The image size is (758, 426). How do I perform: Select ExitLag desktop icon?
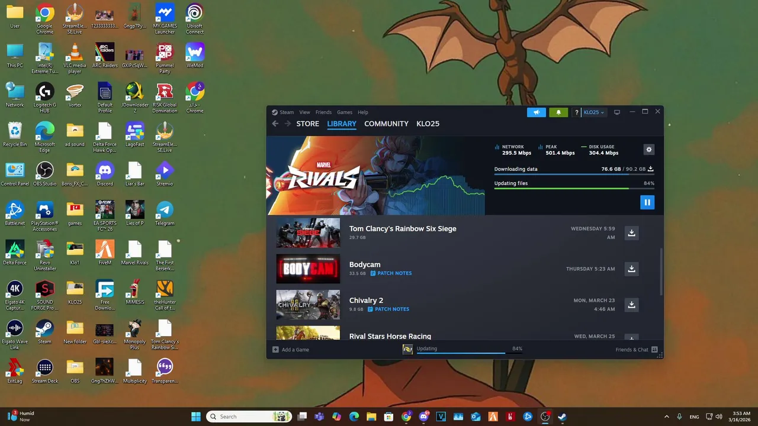pos(15,372)
